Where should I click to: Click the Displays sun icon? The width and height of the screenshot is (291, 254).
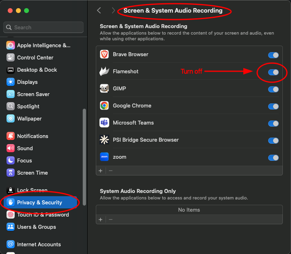11,82
